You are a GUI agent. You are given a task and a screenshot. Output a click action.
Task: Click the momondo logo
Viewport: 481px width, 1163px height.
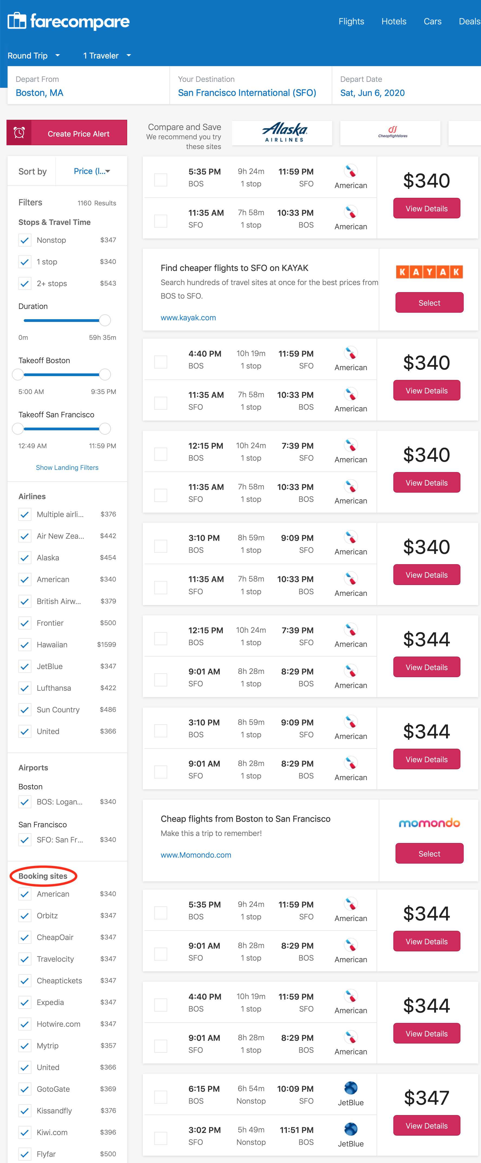pos(429,823)
